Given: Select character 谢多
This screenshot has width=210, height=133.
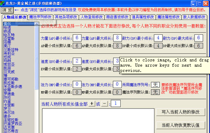Looking at the screenshot, I should pos(7,116).
